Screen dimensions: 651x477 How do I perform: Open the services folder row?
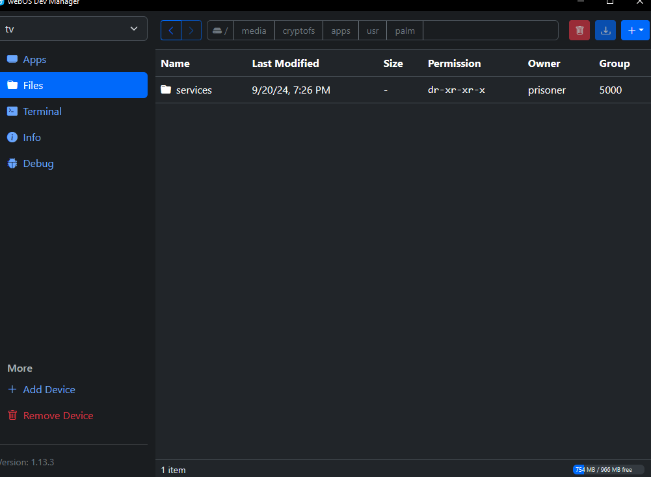(194, 90)
